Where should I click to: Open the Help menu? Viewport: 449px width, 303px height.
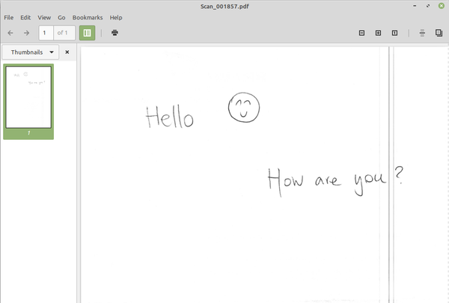pyautogui.click(x=116, y=17)
